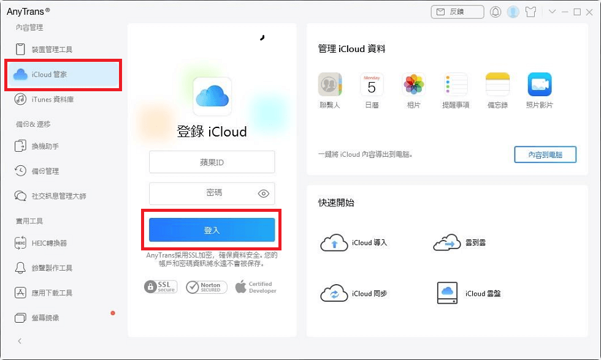Open 螢幕鏡像 screen mirroring
This screenshot has width=601, height=360.
(37, 318)
